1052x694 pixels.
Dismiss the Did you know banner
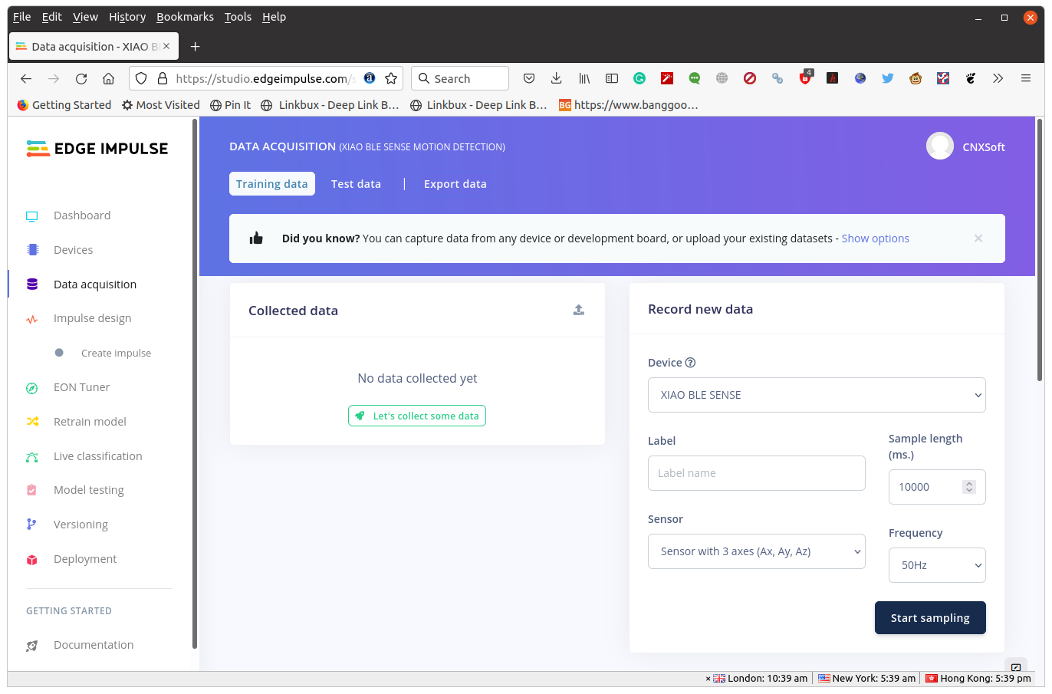pos(978,238)
